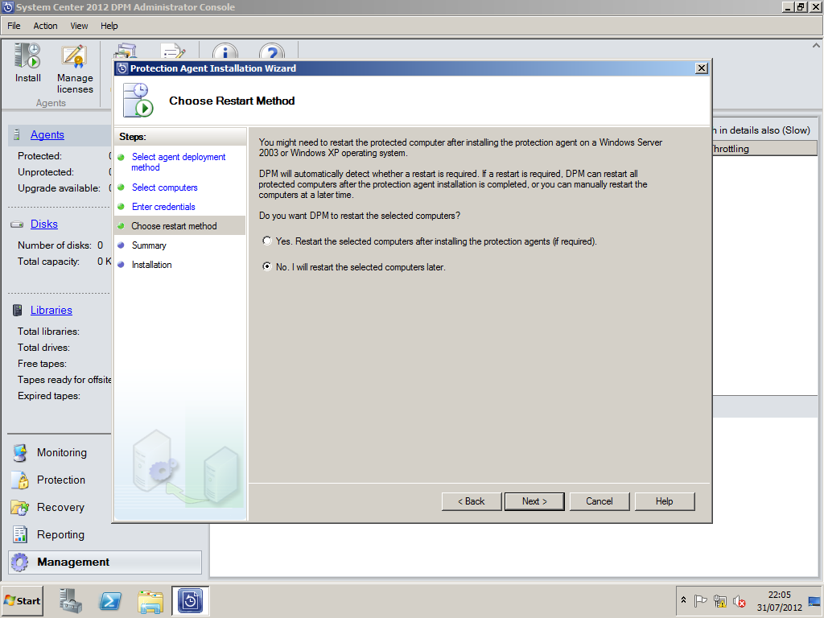Switch to Reporting workspace
The width and height of the screenshot is (824, 618).
60,534
